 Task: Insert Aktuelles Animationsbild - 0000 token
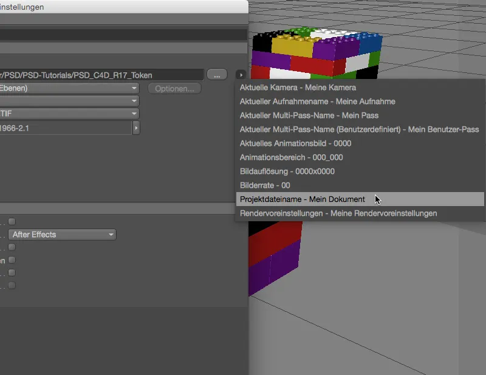tap(360, 143)
